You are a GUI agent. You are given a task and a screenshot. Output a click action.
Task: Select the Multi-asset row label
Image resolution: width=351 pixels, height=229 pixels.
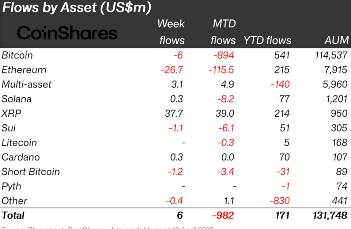[26, 85]
